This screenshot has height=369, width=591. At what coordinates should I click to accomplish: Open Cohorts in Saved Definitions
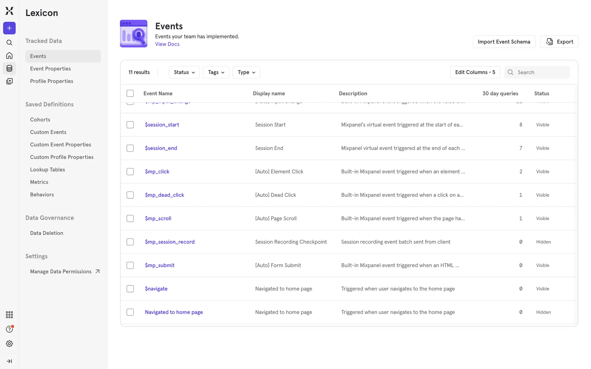[40, 120]
